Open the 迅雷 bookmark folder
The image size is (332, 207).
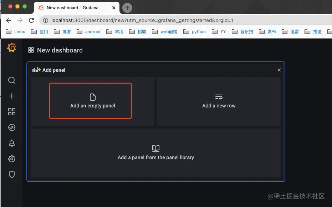(x=290, y=31)
